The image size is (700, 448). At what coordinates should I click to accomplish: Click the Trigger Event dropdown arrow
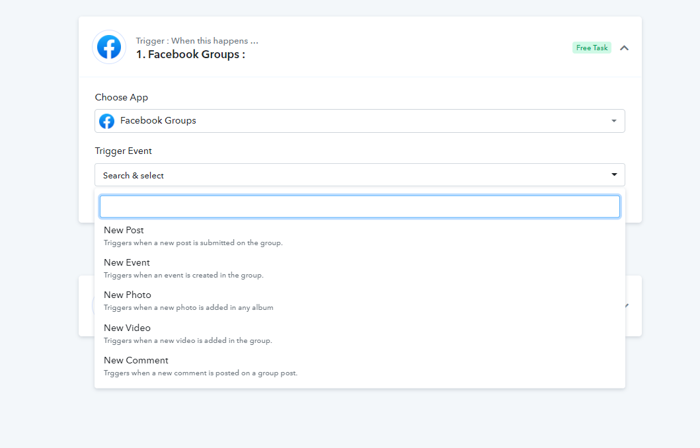[614, 174]
